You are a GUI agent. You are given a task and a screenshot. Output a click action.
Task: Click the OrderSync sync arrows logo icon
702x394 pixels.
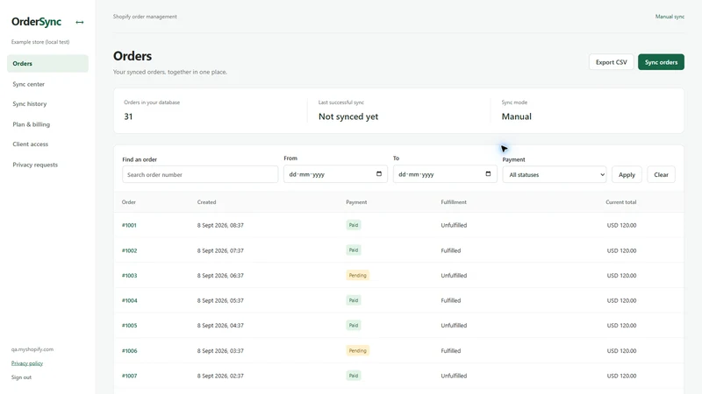click(80, 22)
